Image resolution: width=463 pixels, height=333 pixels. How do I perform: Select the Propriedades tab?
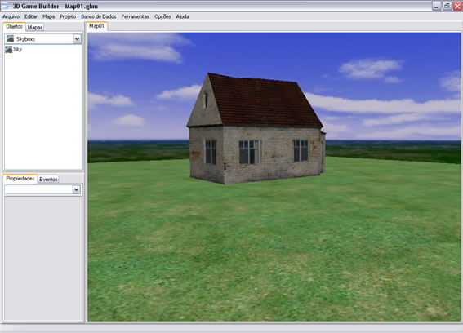pos(20,179)
